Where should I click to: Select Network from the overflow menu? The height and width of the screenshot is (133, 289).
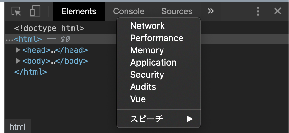coord(147,26)
